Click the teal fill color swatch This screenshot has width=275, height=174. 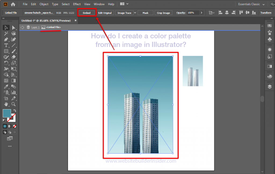7,113
